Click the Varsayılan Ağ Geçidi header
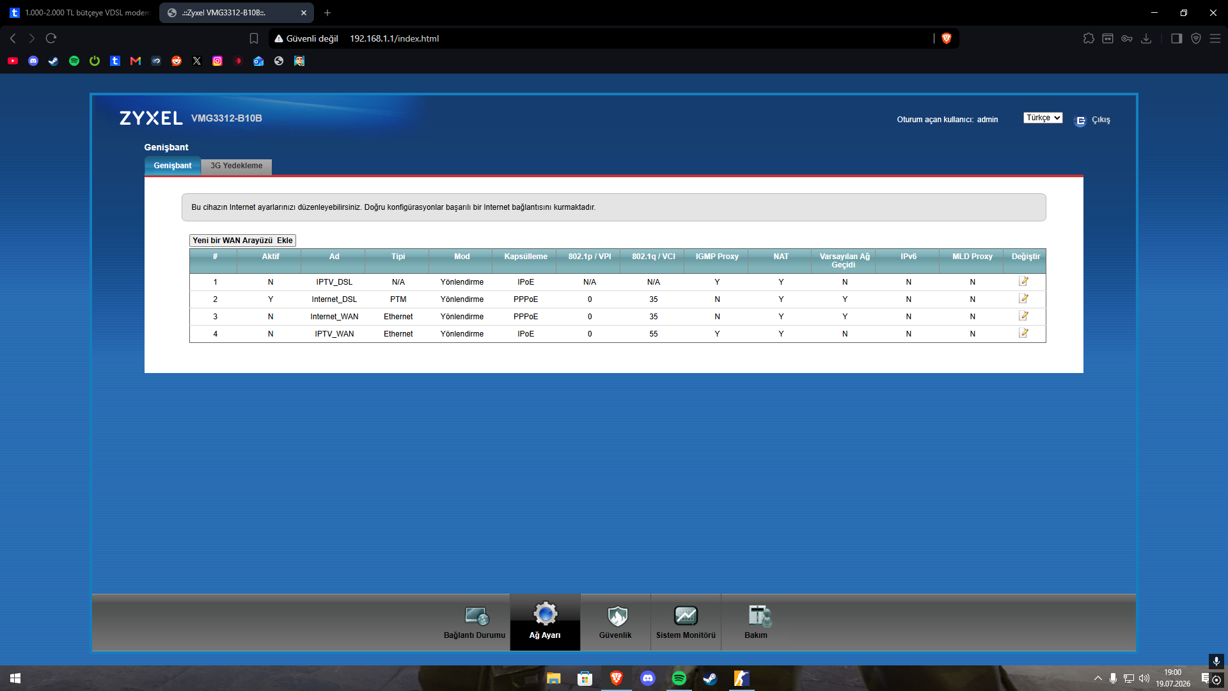Viewport: 1228px width, 691px height. [844, 260]
